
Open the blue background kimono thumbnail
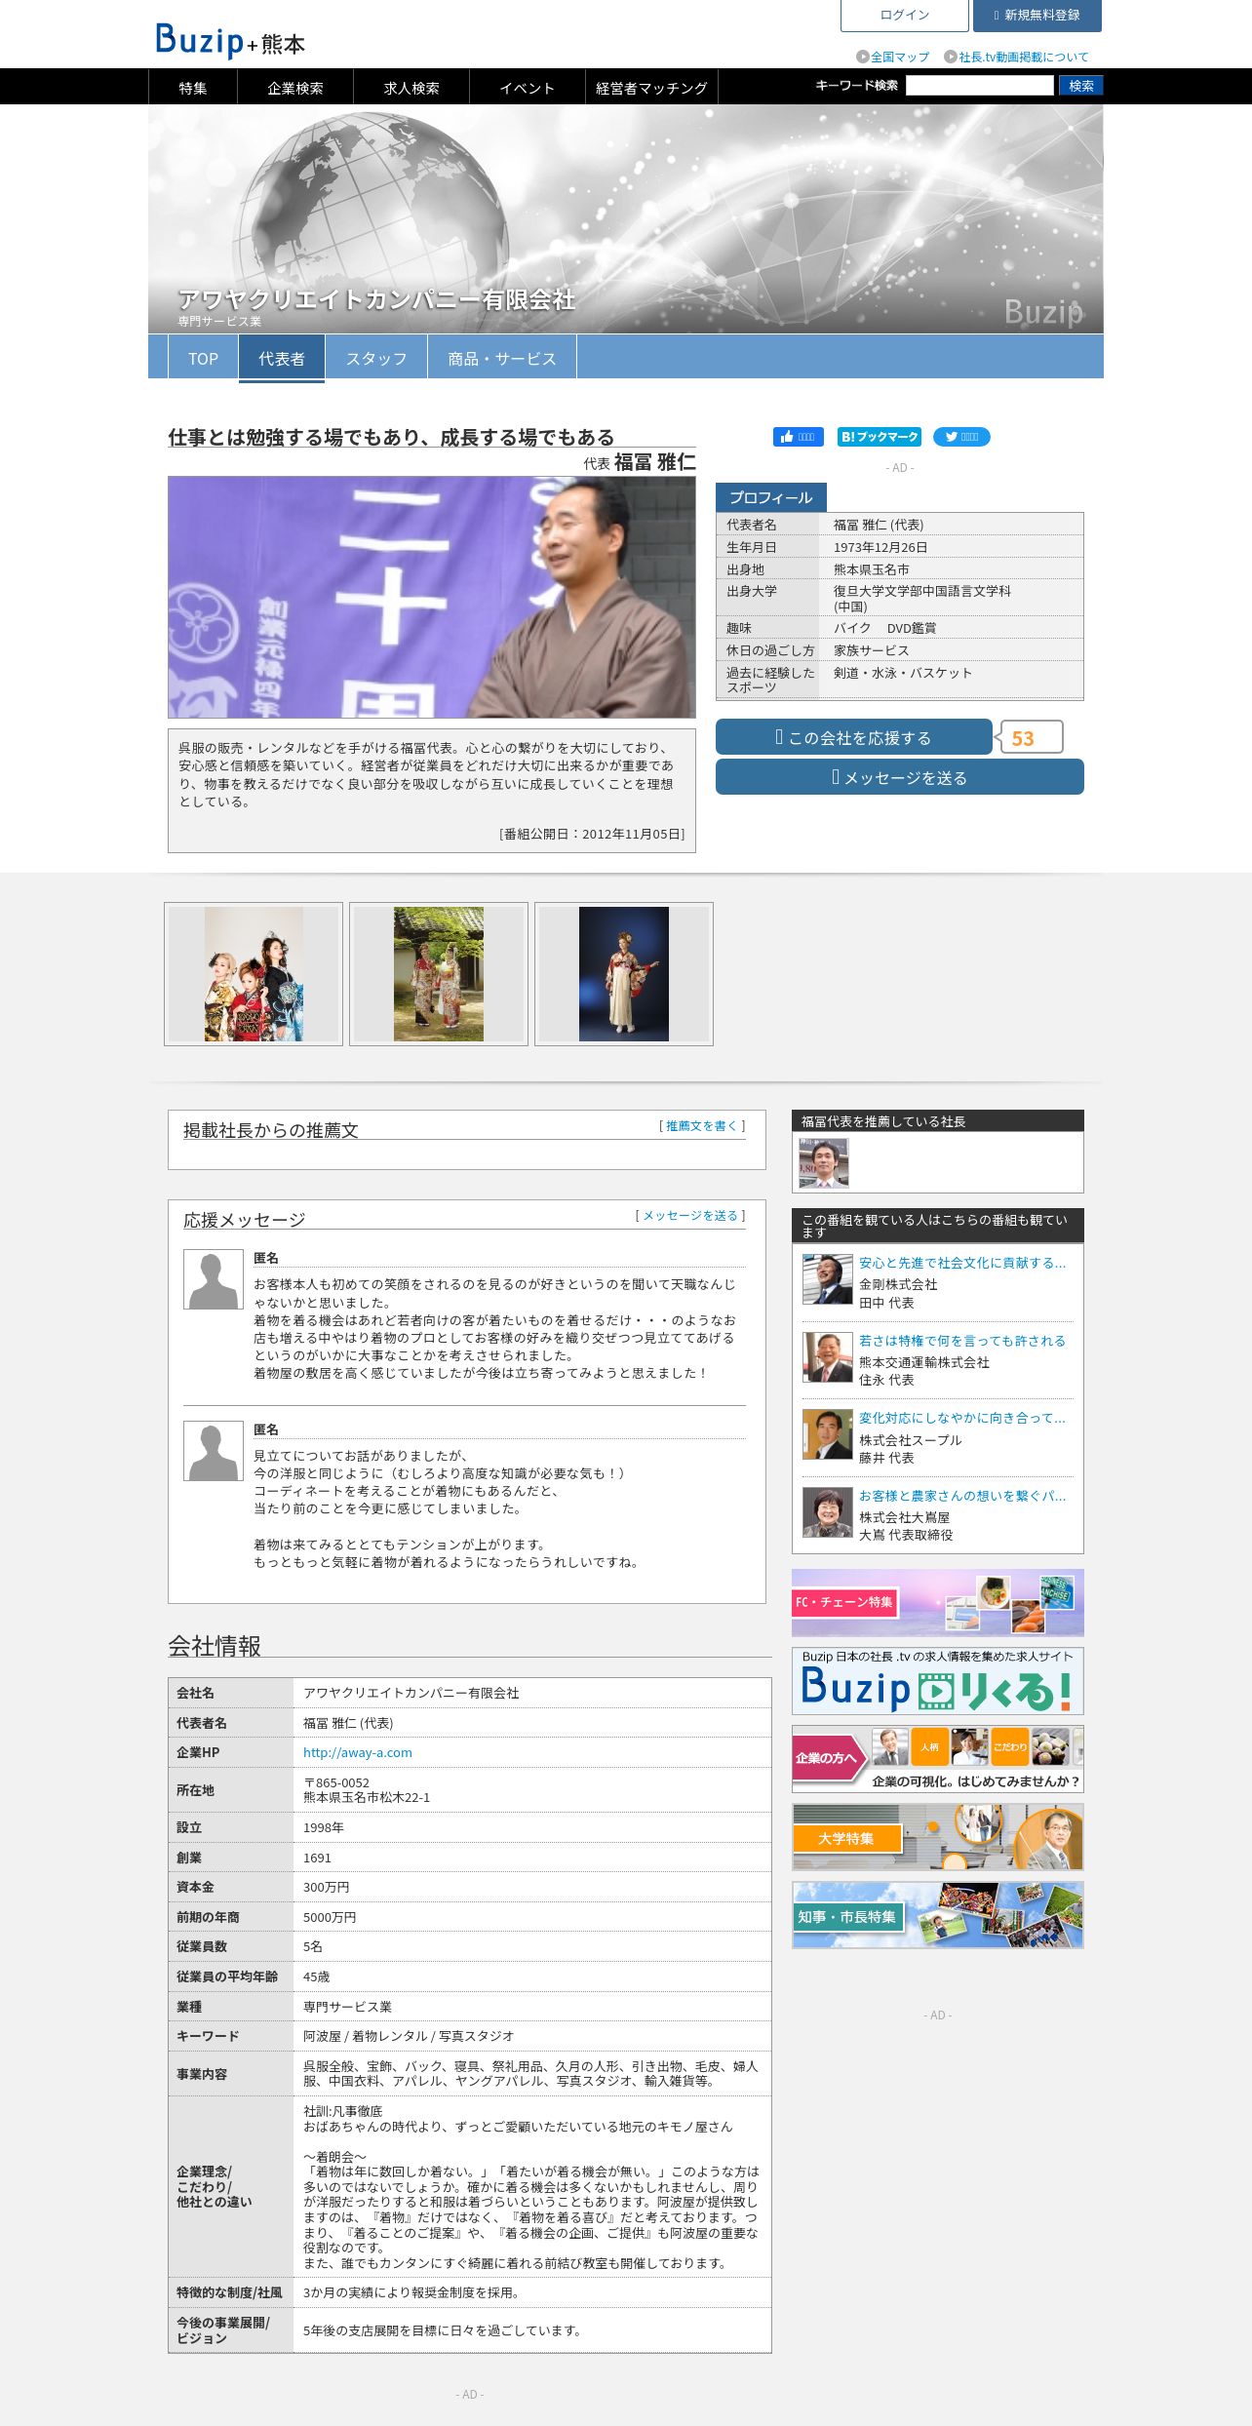624,974
